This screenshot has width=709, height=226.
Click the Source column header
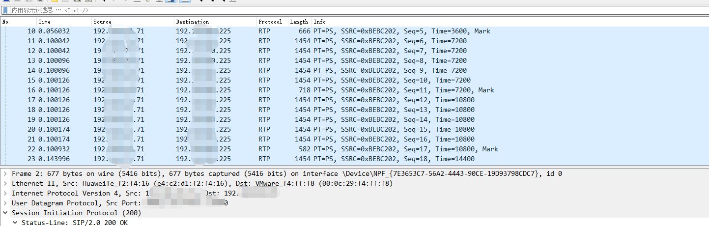(x=133, y=22)
